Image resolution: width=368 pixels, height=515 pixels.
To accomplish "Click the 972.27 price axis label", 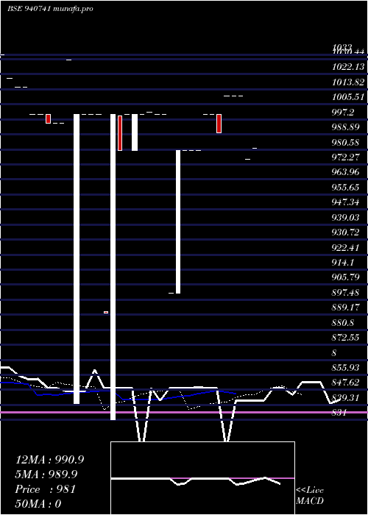I will click(x=345, y=157).
